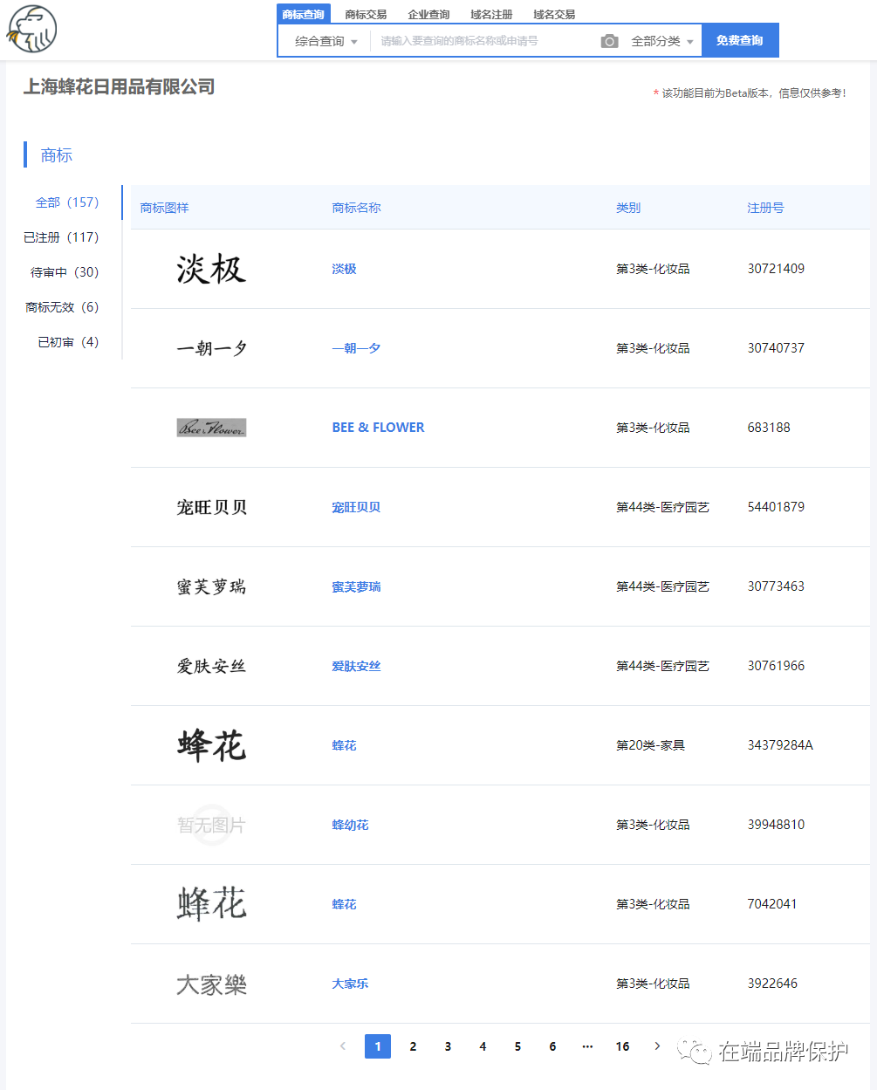Click the 宠旺贝贝 trademark image
The image size is (877, 1090).
[x=211, y=507]
